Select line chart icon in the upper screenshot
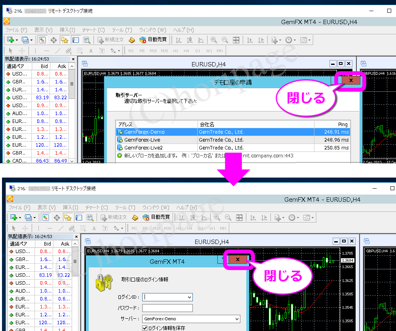The width and height of the screenshot is (396, 331). [201, 40]
